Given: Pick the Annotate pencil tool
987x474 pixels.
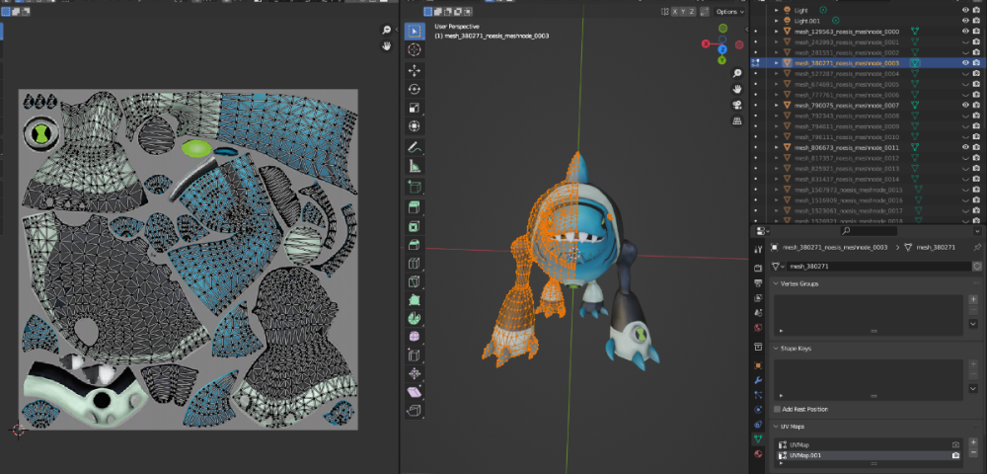Looking at the screenshot, I should [x=415, y=147].
